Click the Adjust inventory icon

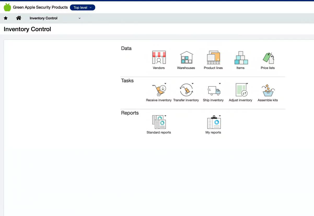tap(241, 90)
